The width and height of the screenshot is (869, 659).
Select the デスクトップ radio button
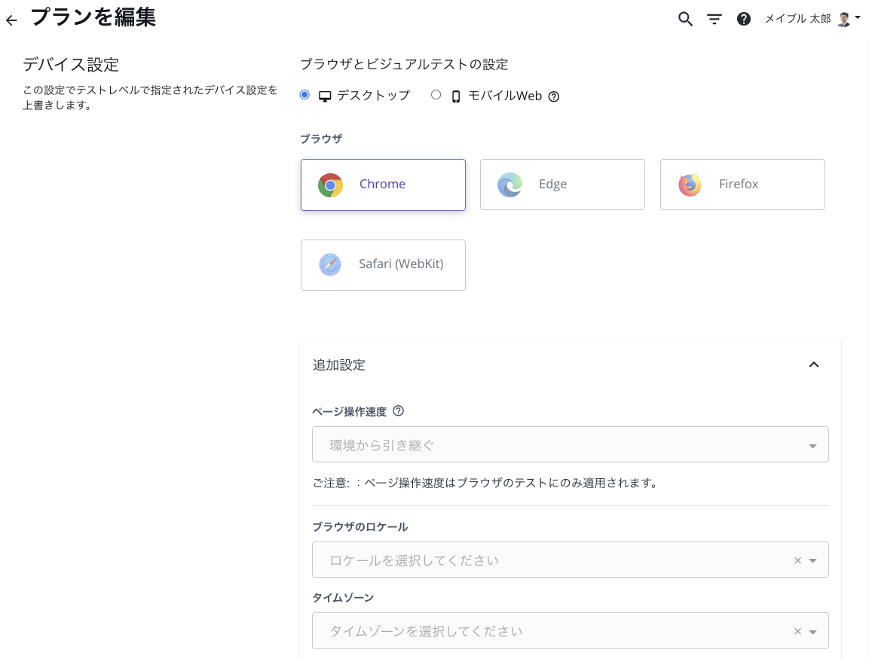(x=304, y=95)
